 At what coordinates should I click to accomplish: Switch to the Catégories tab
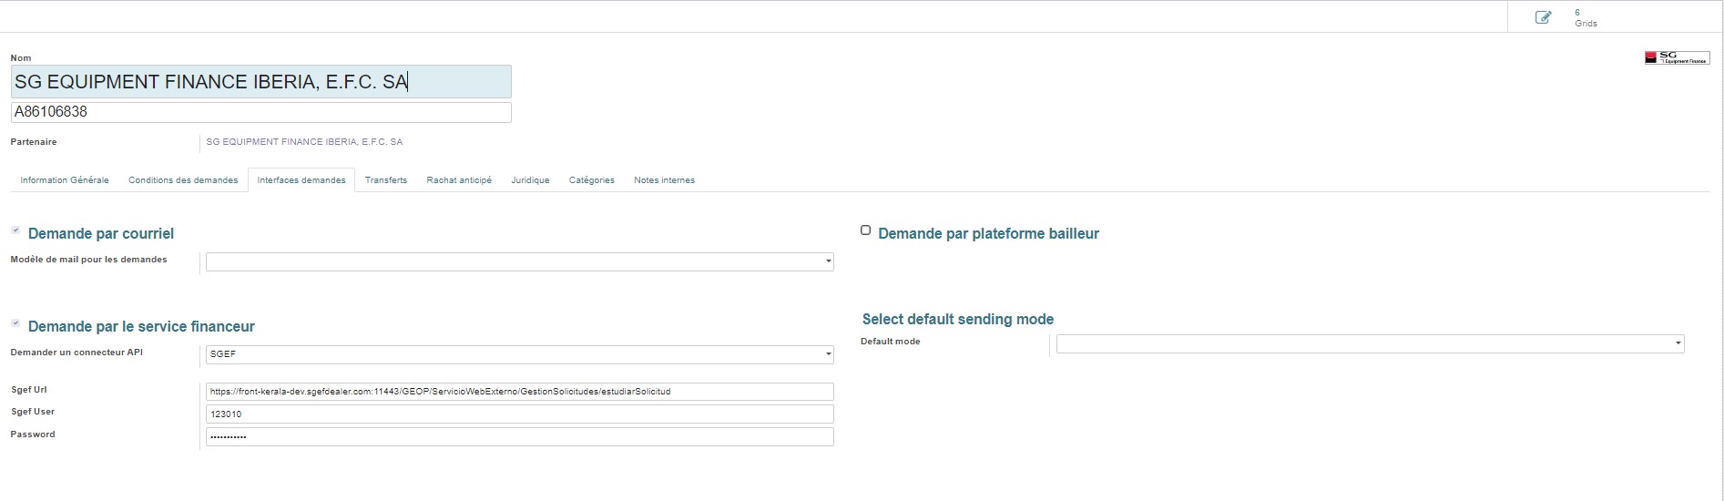[591, 180]
